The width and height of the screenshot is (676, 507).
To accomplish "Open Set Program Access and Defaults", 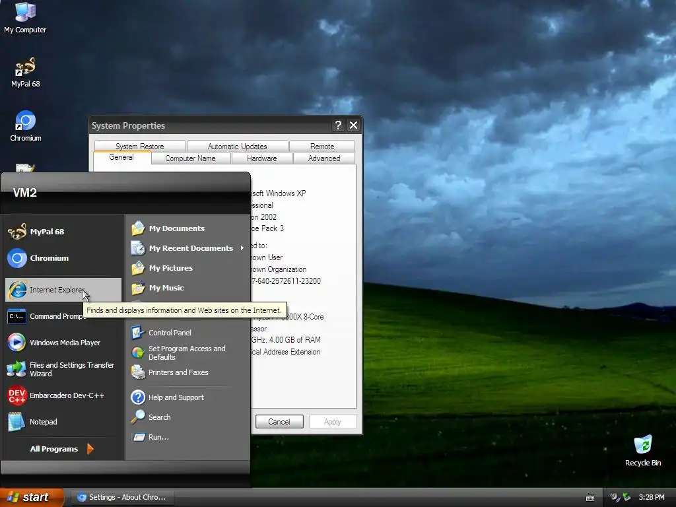I will tap(187, 353).
